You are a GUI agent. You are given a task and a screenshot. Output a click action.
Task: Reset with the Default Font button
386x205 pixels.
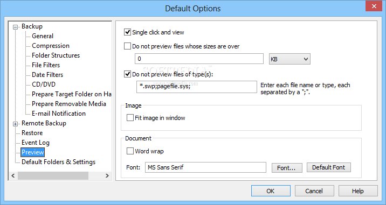point(329,167)
